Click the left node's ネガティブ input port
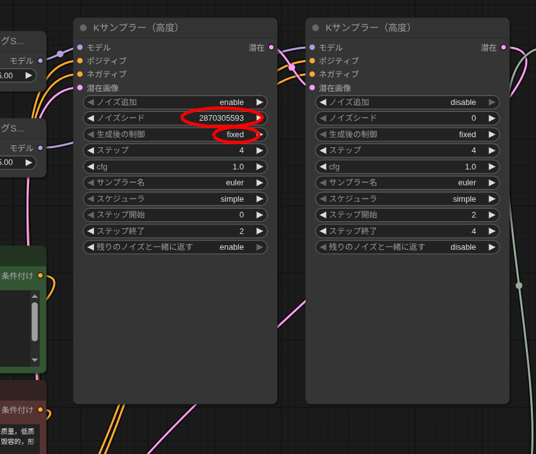 [x=80, y=74]
